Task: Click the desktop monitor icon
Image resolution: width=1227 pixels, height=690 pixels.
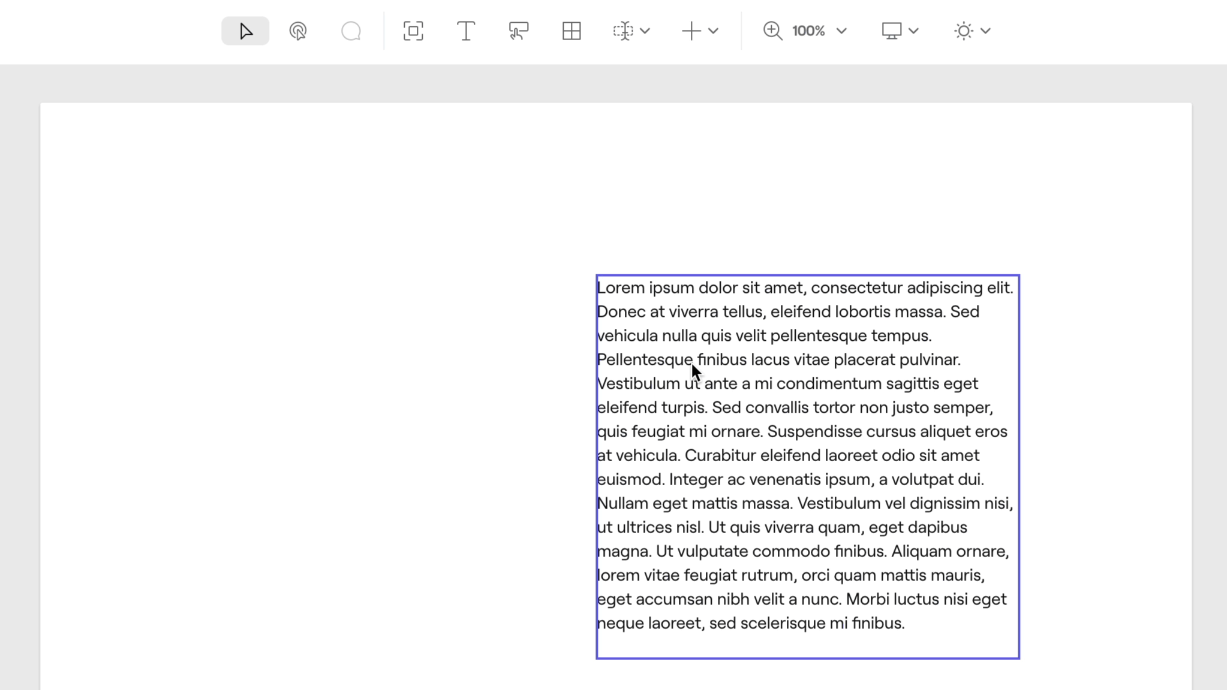Action: 892,31
